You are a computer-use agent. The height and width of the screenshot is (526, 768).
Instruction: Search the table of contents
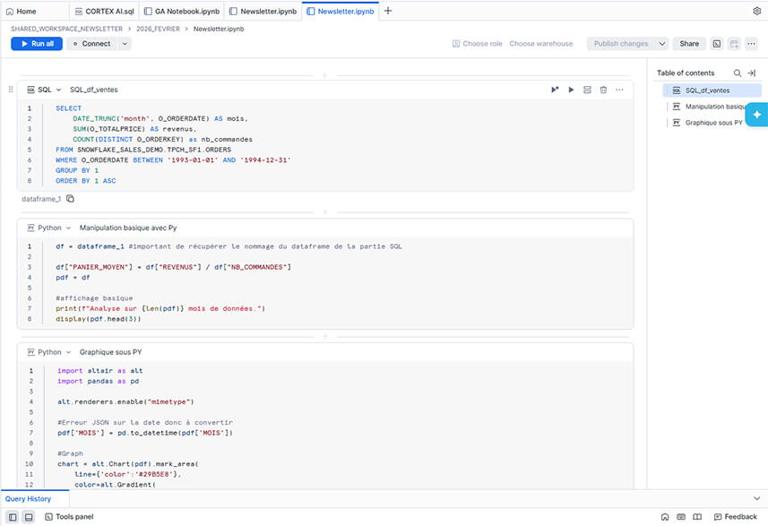coord(737,73)
